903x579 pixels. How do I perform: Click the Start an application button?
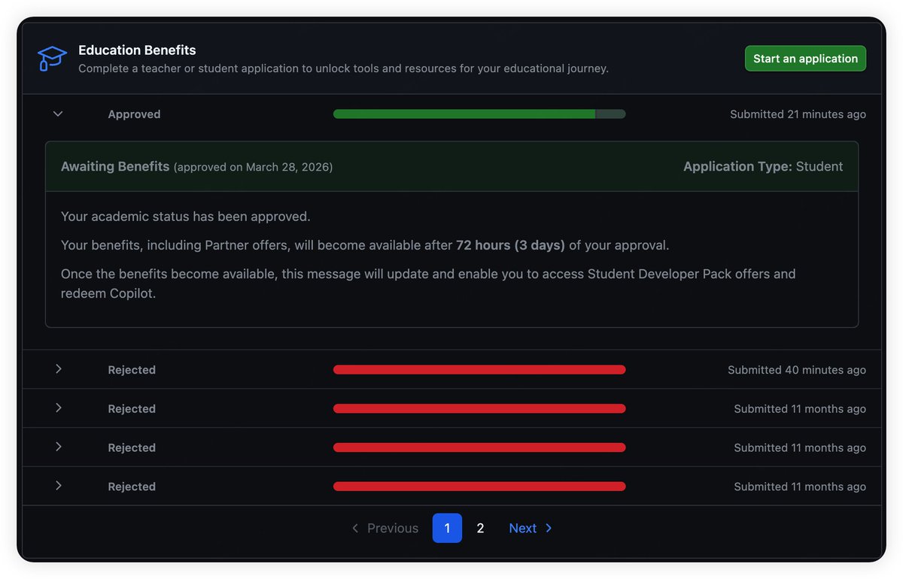(x=805, y=59)
